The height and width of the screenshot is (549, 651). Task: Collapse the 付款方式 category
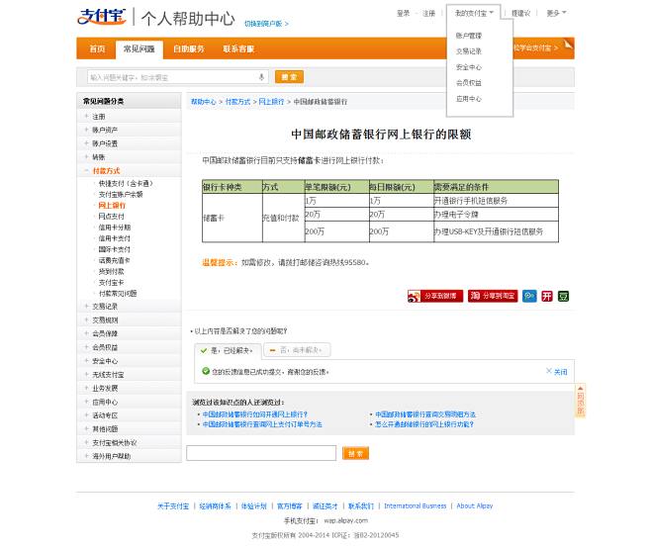(130, 170)
